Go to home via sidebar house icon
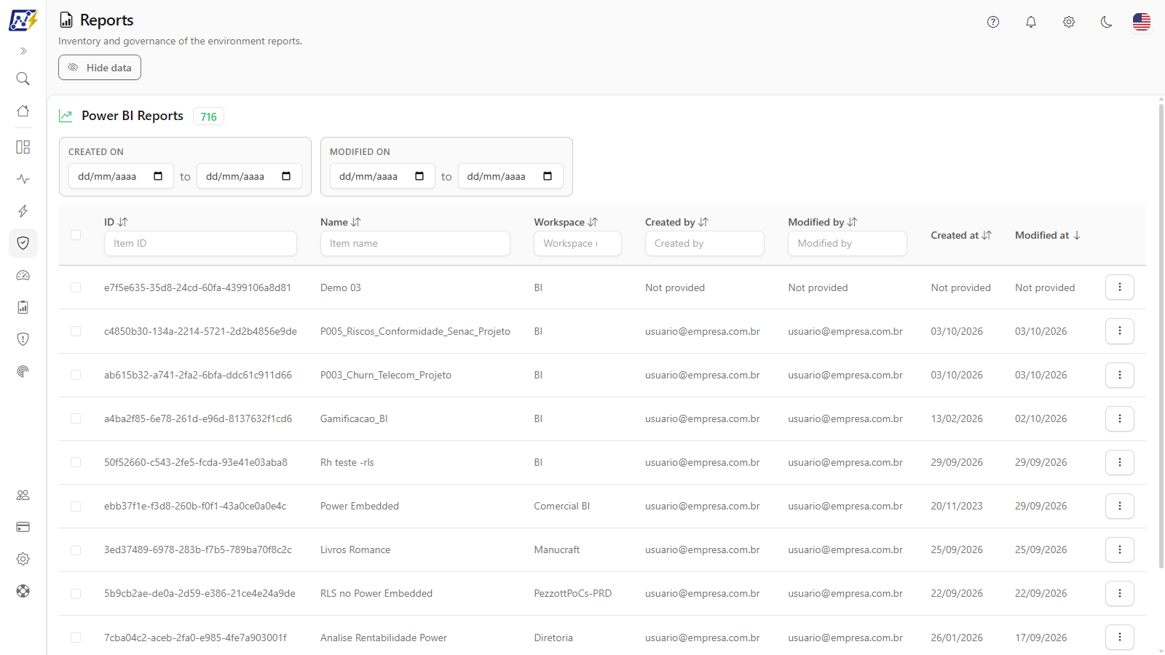The image size is (1165, 655). coord(23,111)
